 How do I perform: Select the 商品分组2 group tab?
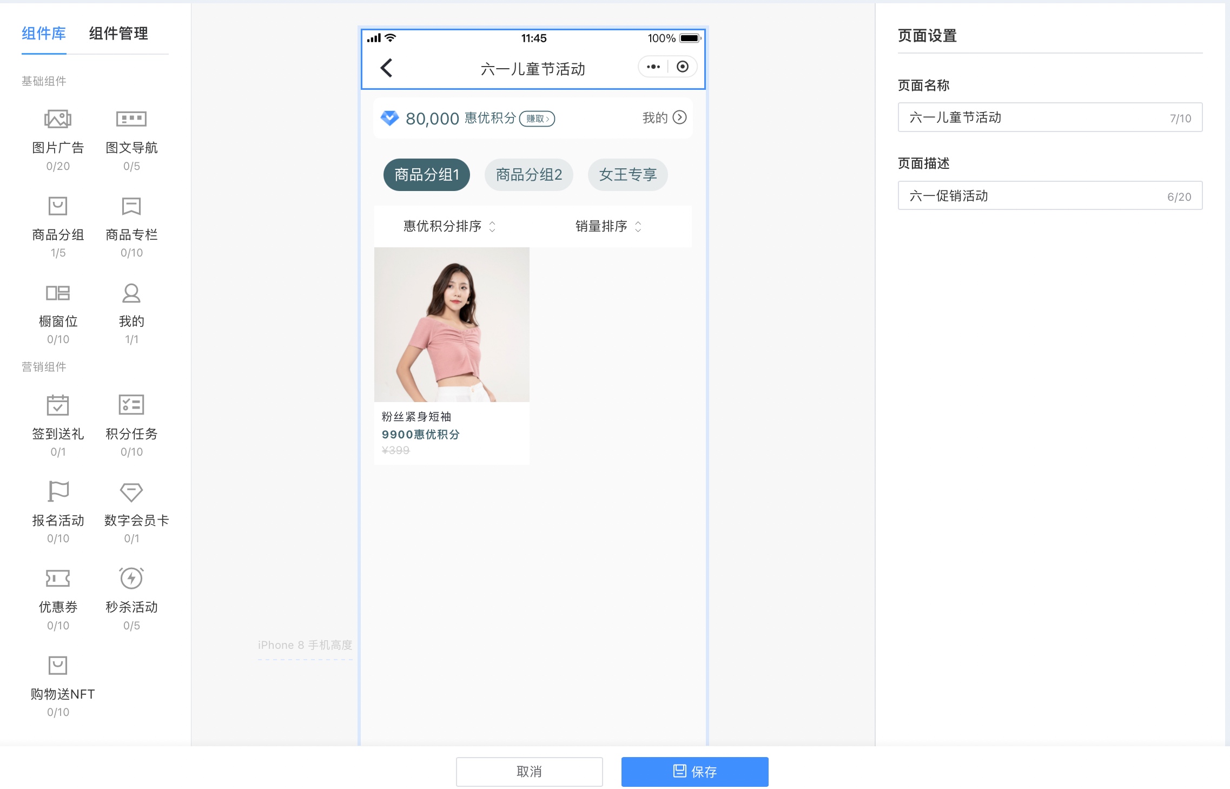[528, 175]
